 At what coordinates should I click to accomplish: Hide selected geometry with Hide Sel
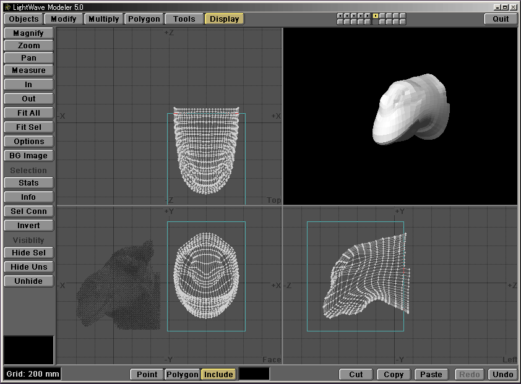(28, 253)
